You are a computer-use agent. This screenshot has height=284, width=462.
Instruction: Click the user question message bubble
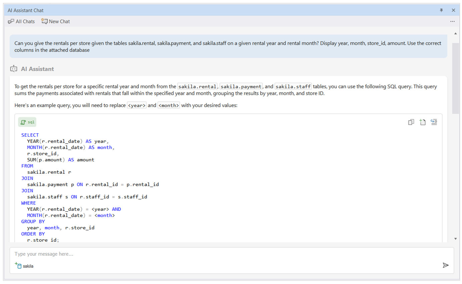[228, 47]
